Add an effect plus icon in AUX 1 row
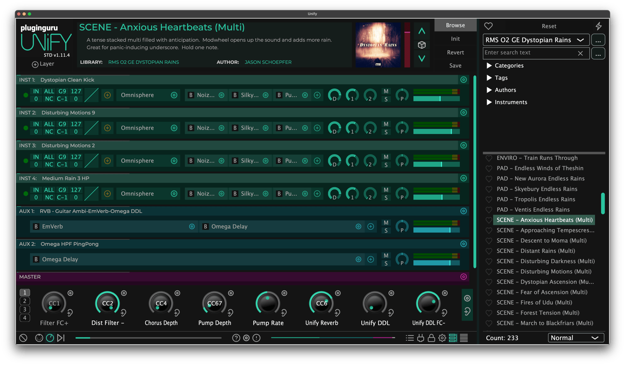This screenshot has height=365, width=625. 370,227
